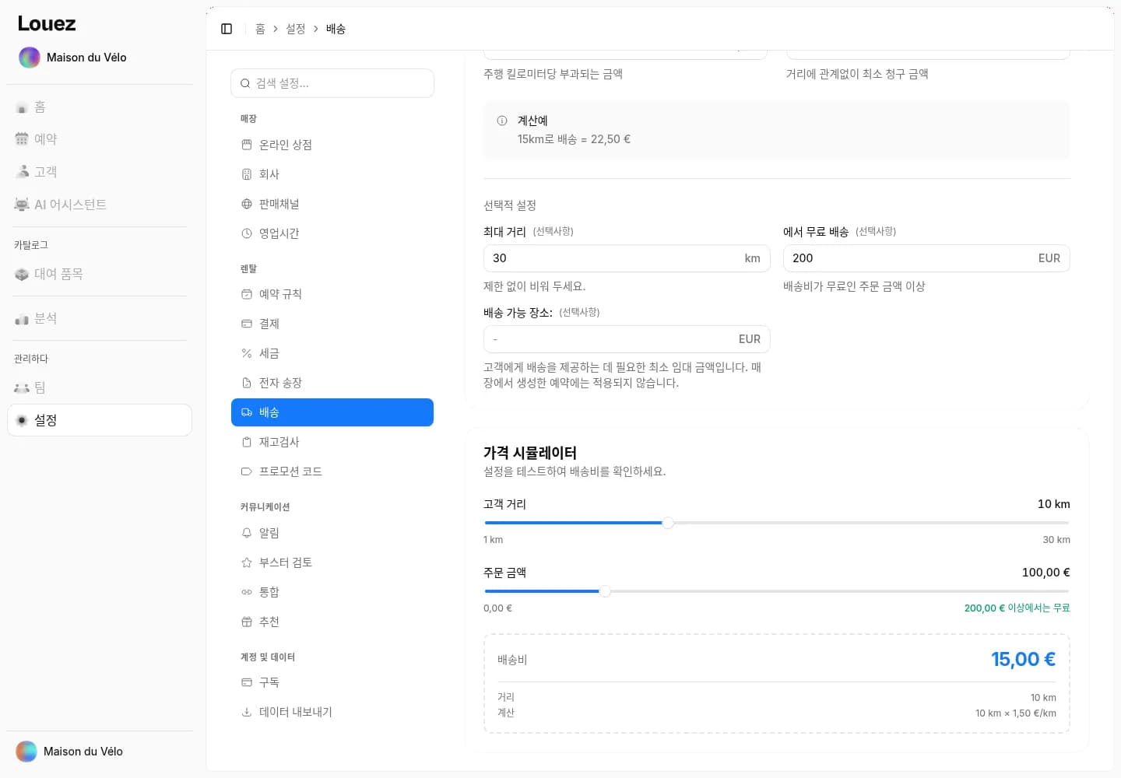Click the 홈 breadcrumb link
Screen dimensions: 1121x778
pyautogui.click(x=260, y=29)
